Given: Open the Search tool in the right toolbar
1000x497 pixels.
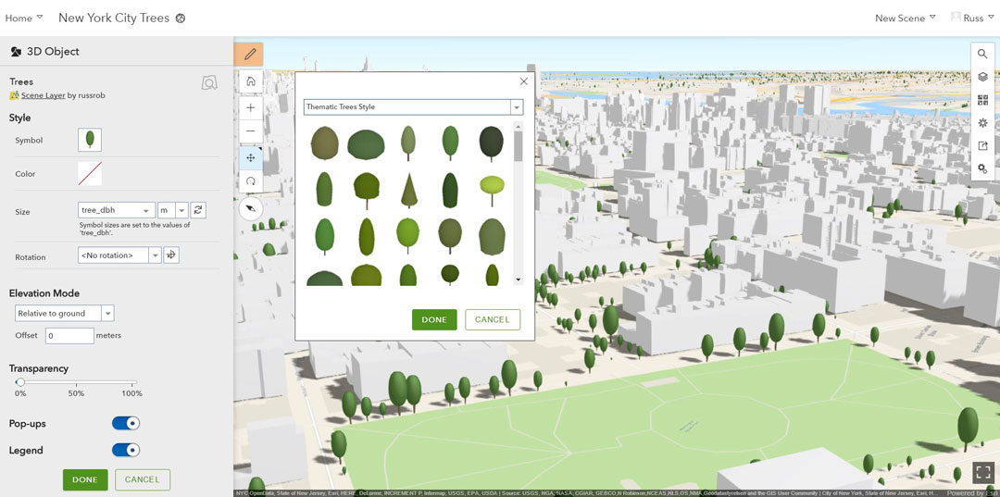Looking at the screenshot, I should (x=982, y=55).
